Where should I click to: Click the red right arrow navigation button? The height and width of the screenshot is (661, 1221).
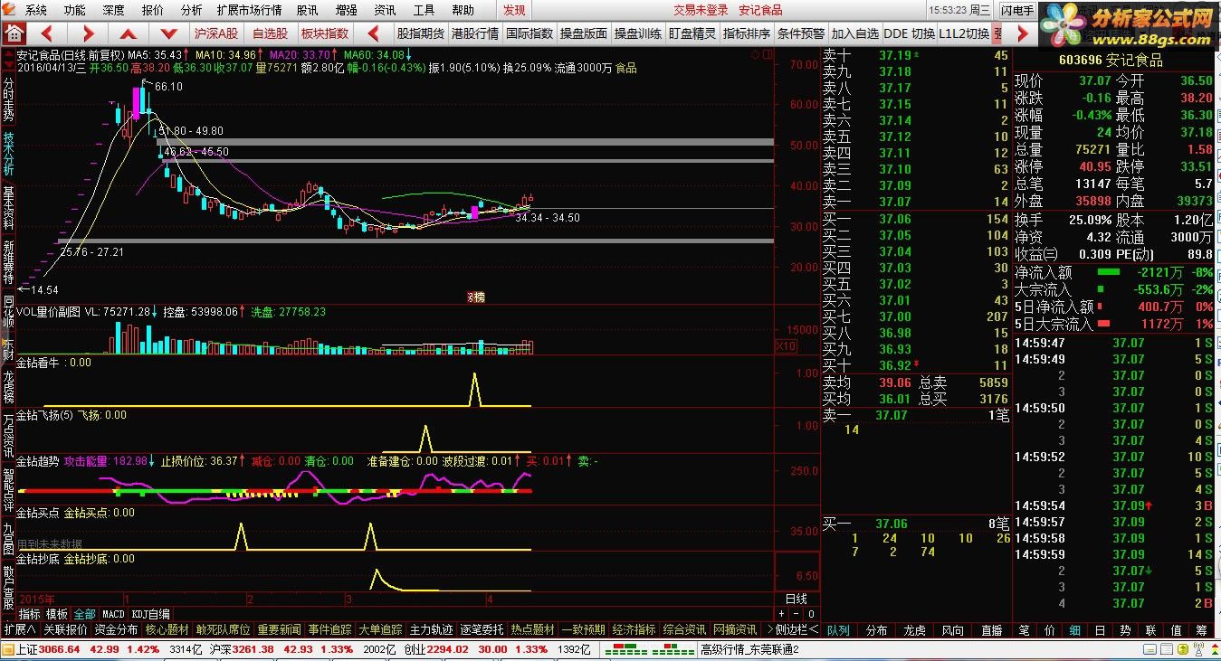coord(89,33)
